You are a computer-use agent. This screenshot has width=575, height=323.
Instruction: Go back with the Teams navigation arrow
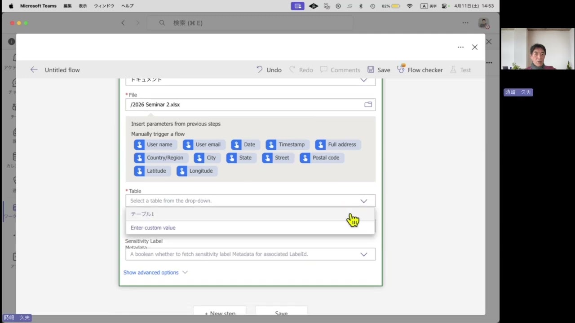pyautogui.click(x=123, y=23)
